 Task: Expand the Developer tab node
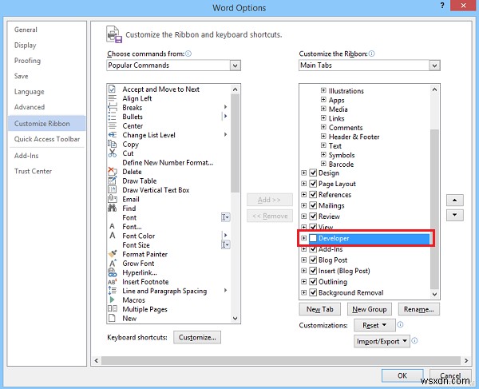coord(303,238)
